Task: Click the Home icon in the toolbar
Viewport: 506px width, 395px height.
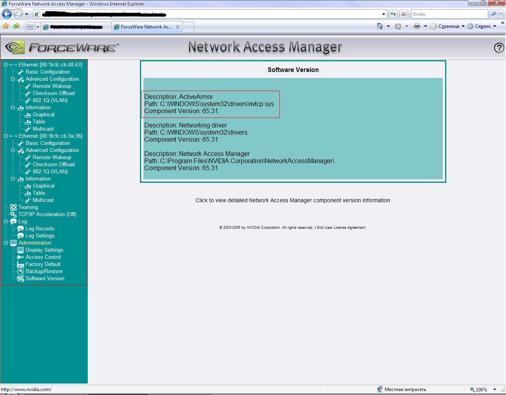Action: pos(380,26)
